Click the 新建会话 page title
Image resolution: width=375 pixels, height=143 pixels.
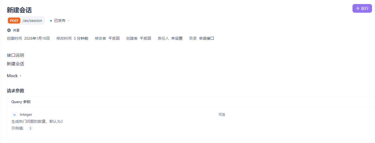coord(19,10)
